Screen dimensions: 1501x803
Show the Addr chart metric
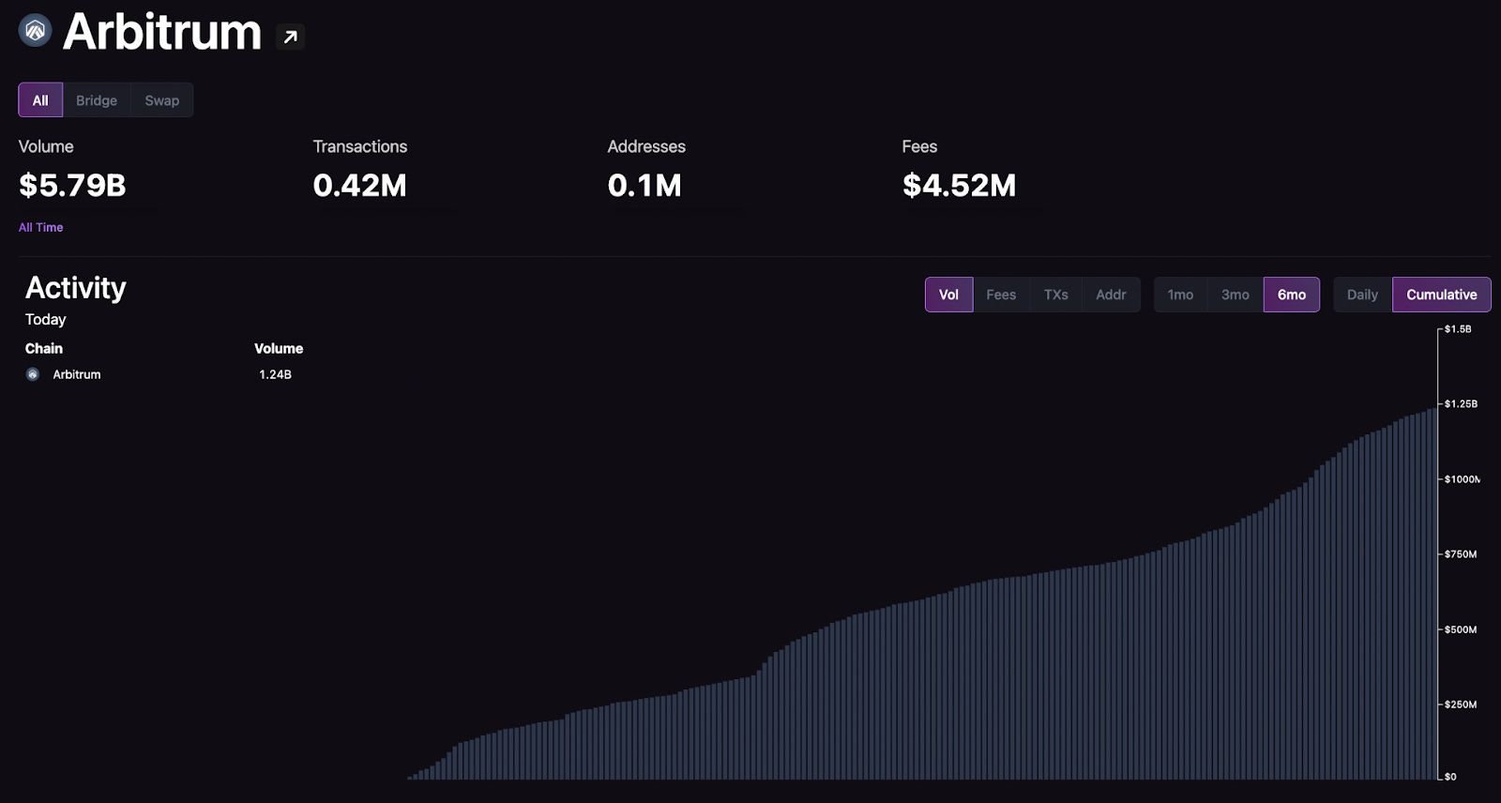1111,295
